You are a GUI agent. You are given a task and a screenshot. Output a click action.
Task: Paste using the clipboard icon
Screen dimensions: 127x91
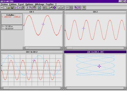(35, 8)
